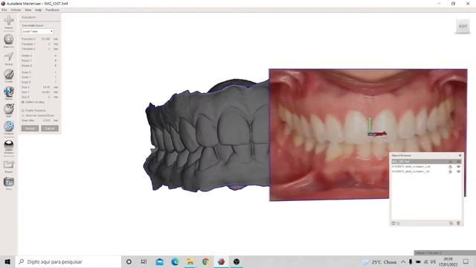Screen dimensions: 476x268
Task: Duplicate object using Object Browser bottom icon
Action: pos(451,223)
